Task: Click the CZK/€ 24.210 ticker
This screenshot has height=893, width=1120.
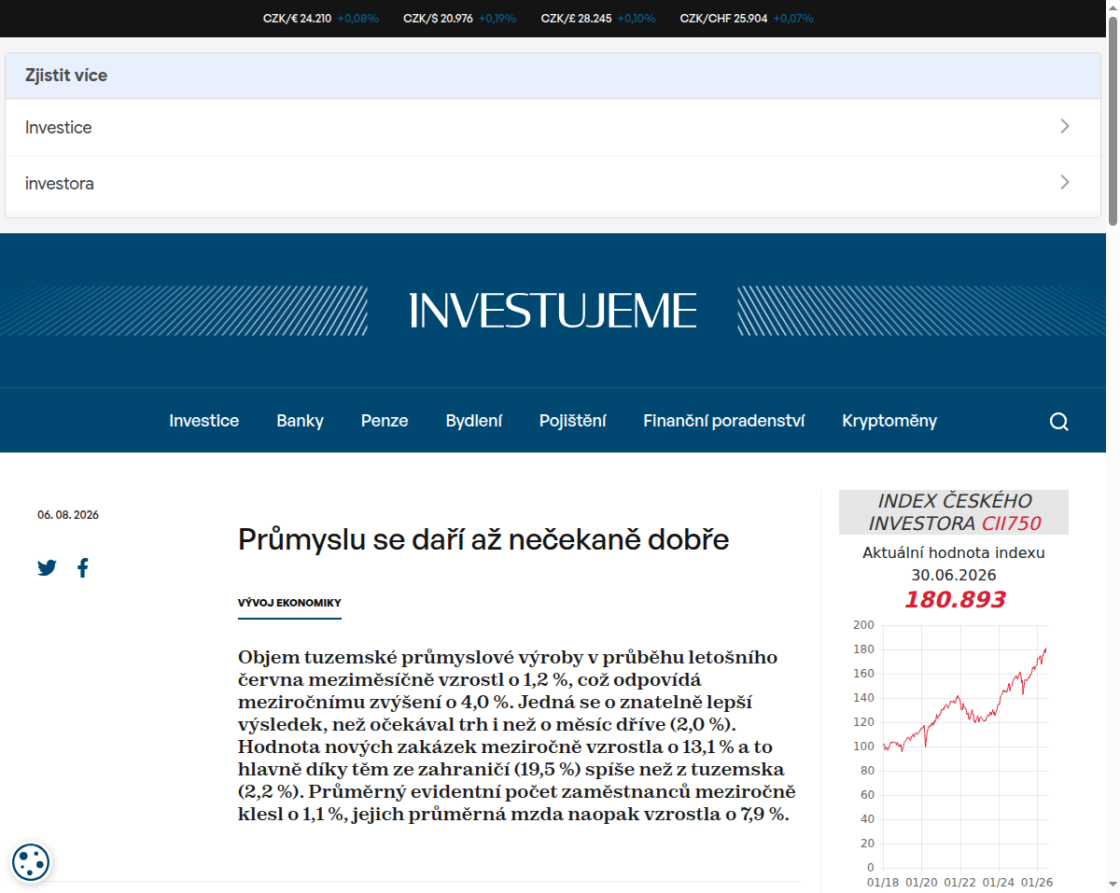Action: pos(321,18)
